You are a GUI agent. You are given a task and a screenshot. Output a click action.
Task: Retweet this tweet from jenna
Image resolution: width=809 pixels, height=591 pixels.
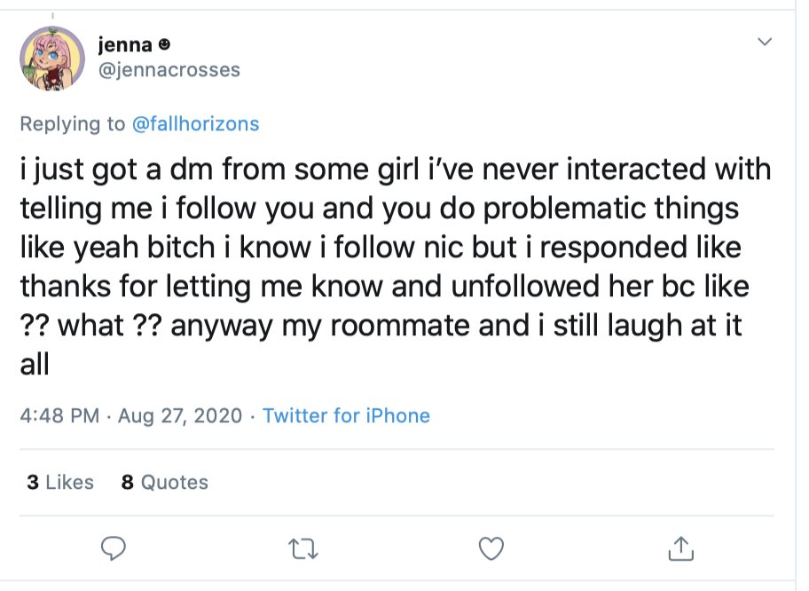302,548
